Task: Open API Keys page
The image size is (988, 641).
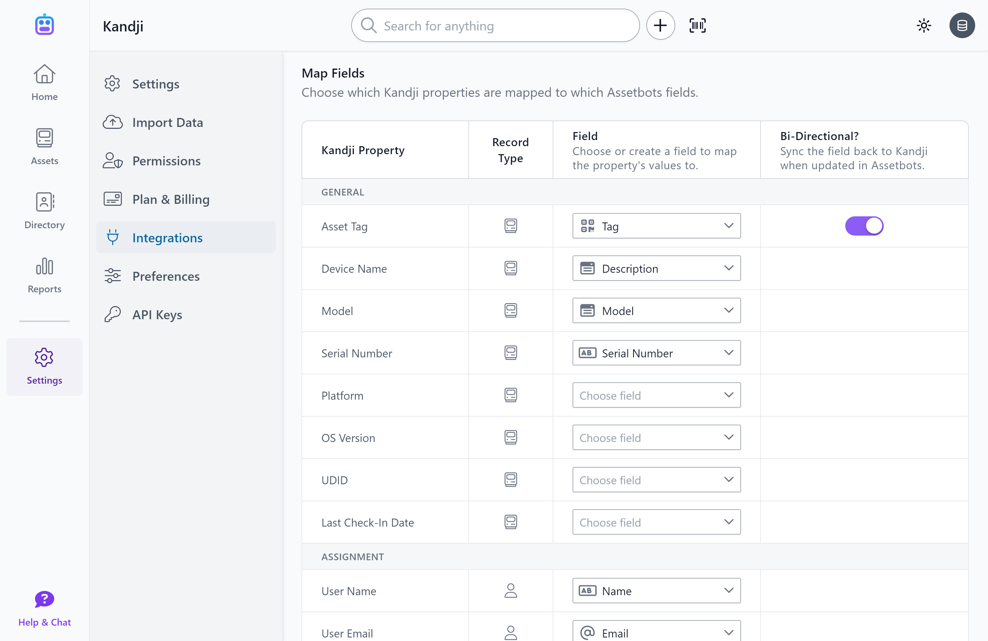Action: [x=186, y=314]
